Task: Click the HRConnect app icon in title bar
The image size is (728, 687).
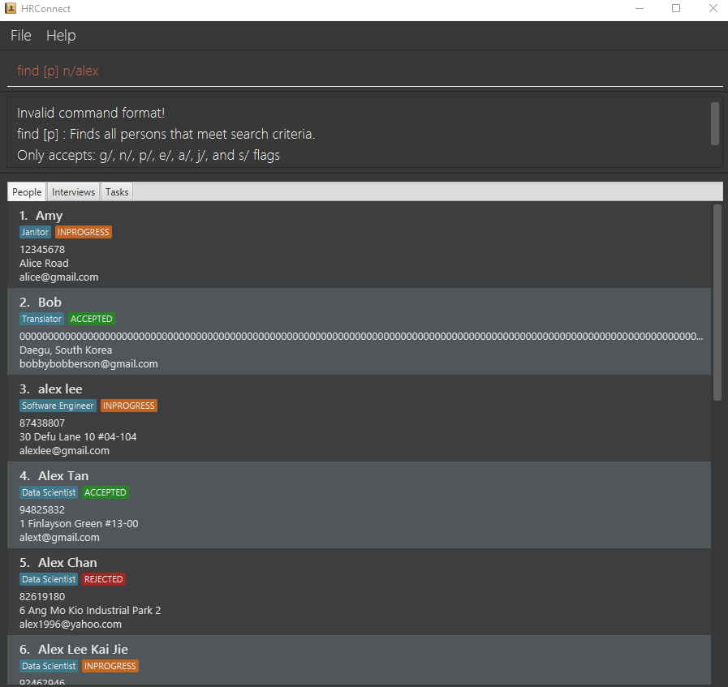Action: tap(11, 8)
